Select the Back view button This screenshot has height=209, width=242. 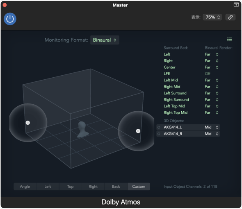coord(116,187)
